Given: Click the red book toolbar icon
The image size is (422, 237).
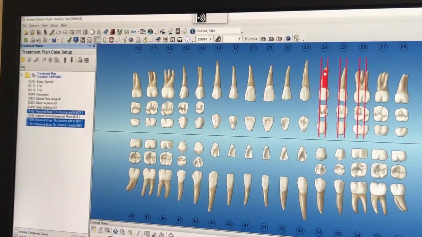Looking at the screenshot, I should coord(112,32).
